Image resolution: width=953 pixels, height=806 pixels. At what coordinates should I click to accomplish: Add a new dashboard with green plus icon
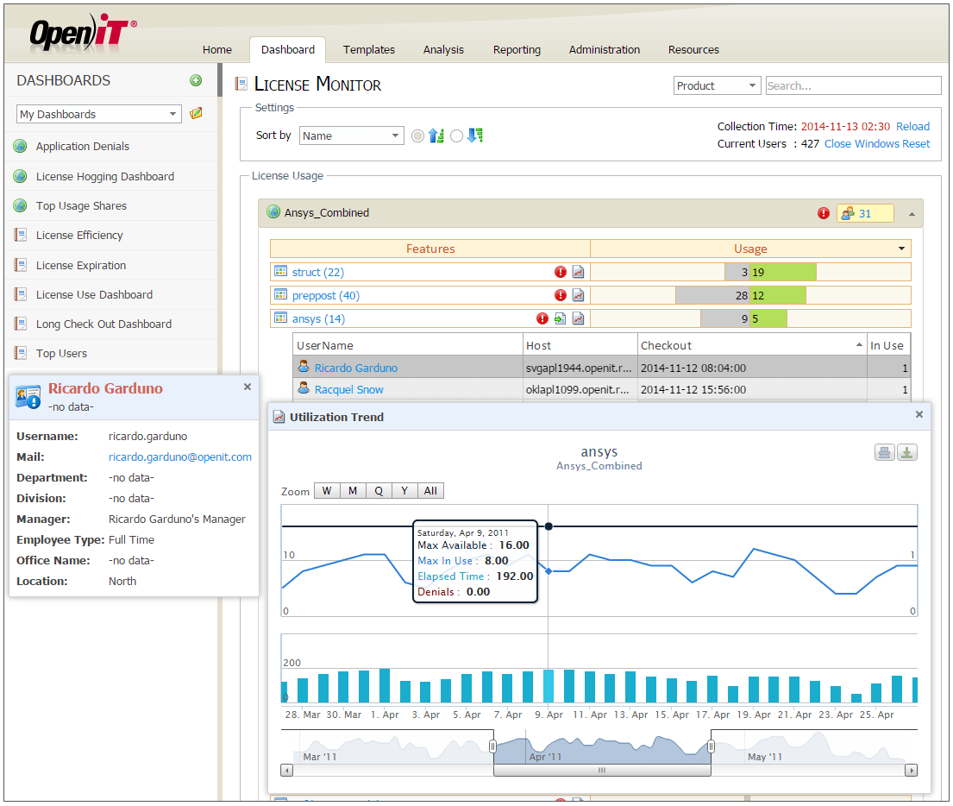(x=196, y=80)
